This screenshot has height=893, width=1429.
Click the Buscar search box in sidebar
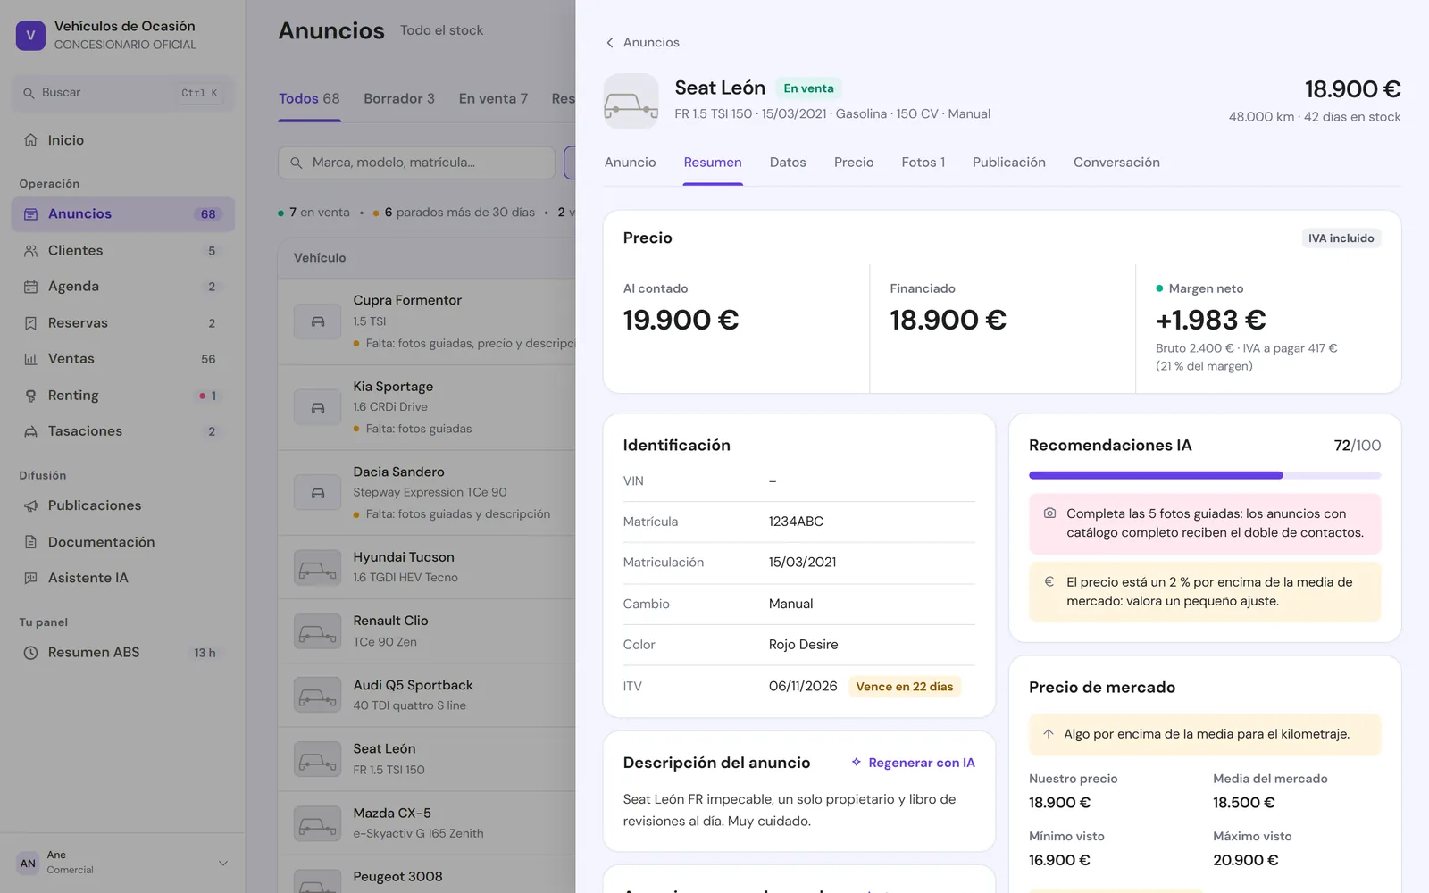click(123, 93)
